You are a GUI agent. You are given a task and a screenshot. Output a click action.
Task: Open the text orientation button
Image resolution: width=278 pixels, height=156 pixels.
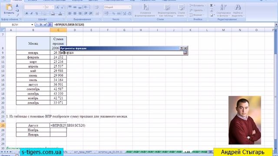click(x=86, y=7)
